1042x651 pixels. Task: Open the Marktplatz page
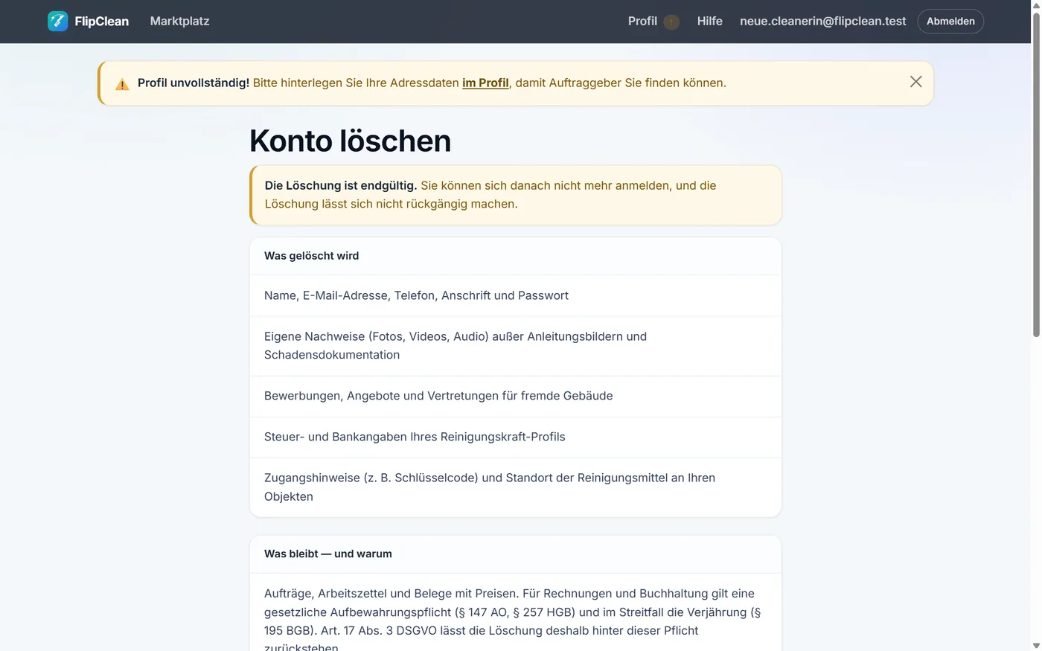click(179, 21)
